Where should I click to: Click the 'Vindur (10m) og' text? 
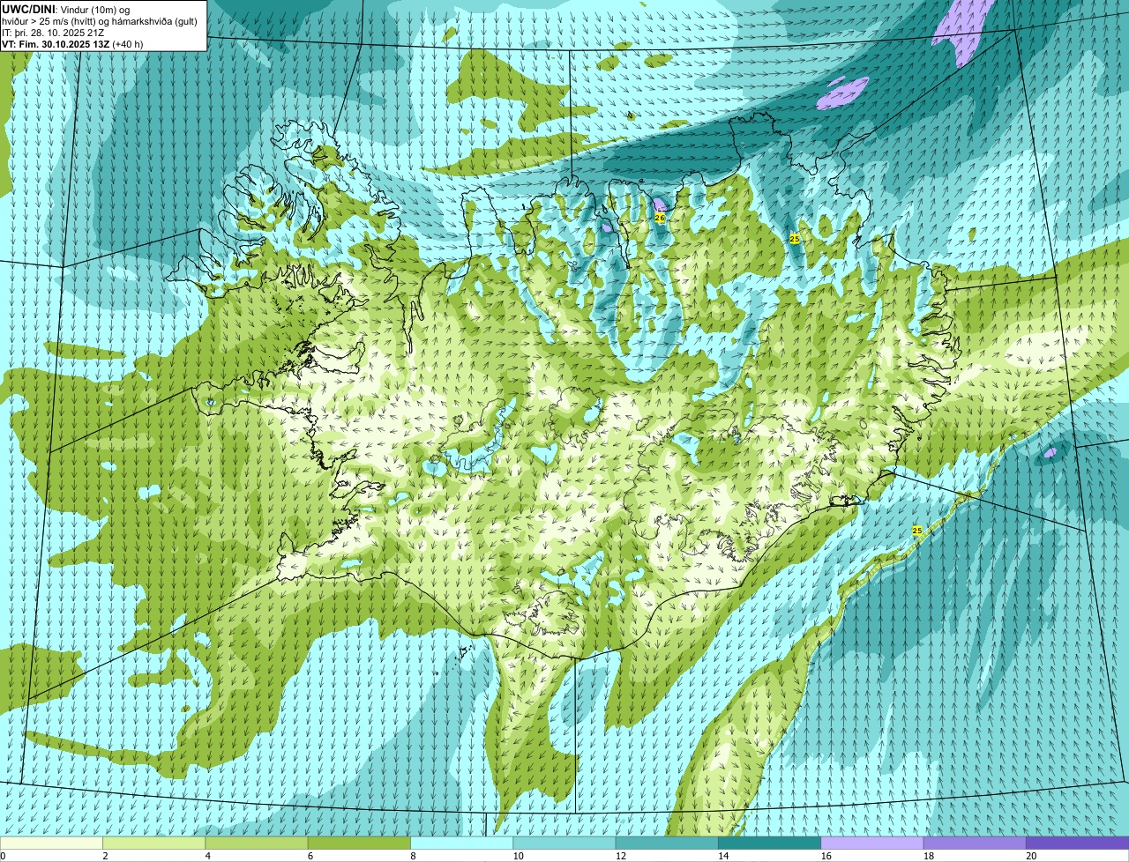[94, 9]
